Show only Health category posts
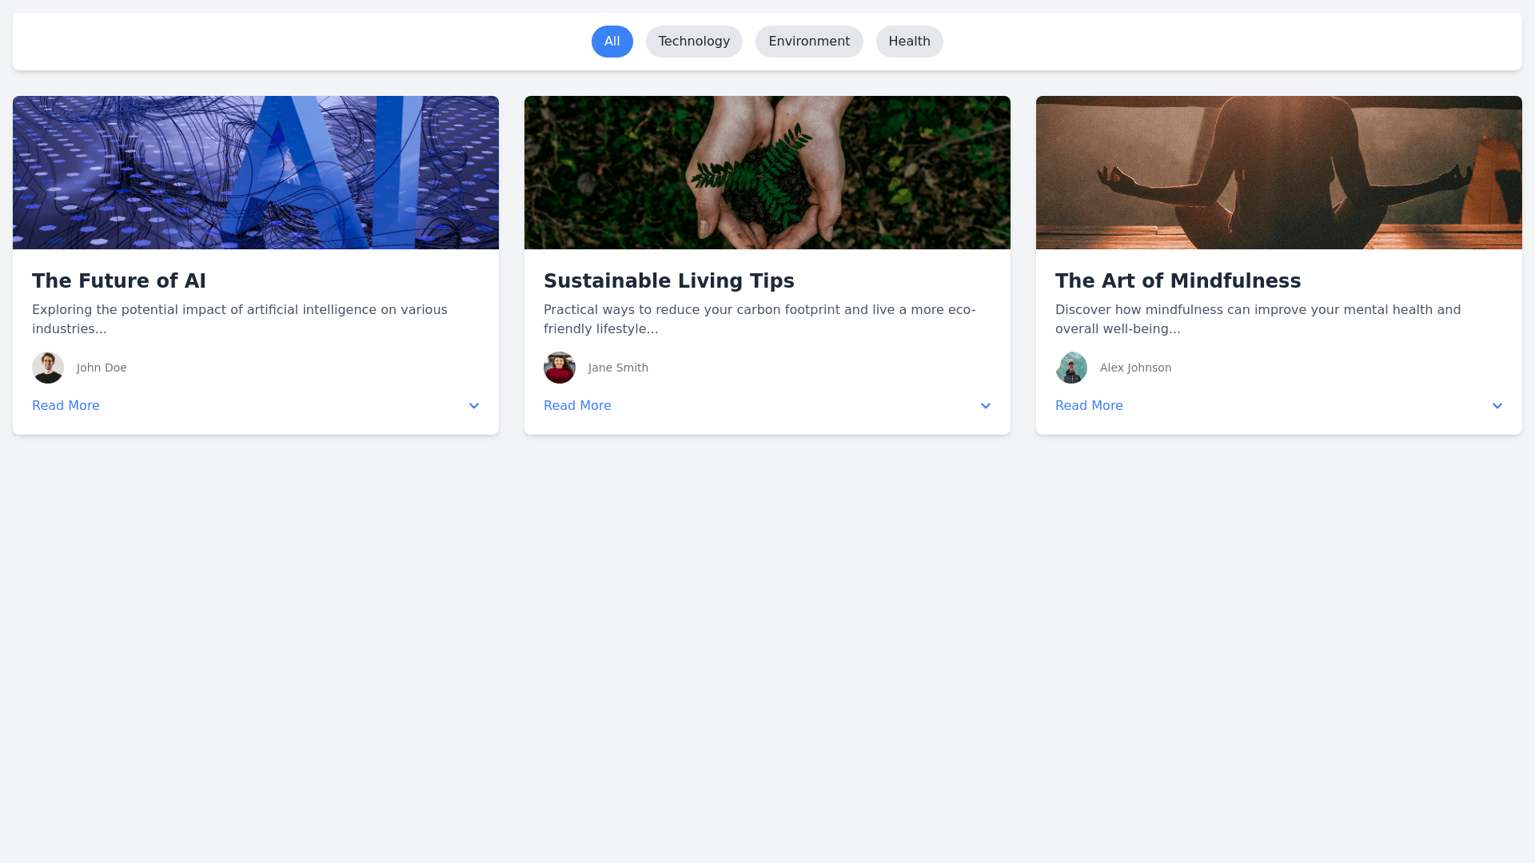 click(x=909, y=42)
